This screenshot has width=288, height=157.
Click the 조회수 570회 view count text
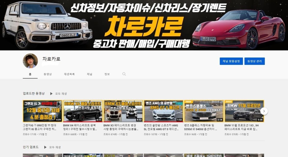click(x=231, y=134)
